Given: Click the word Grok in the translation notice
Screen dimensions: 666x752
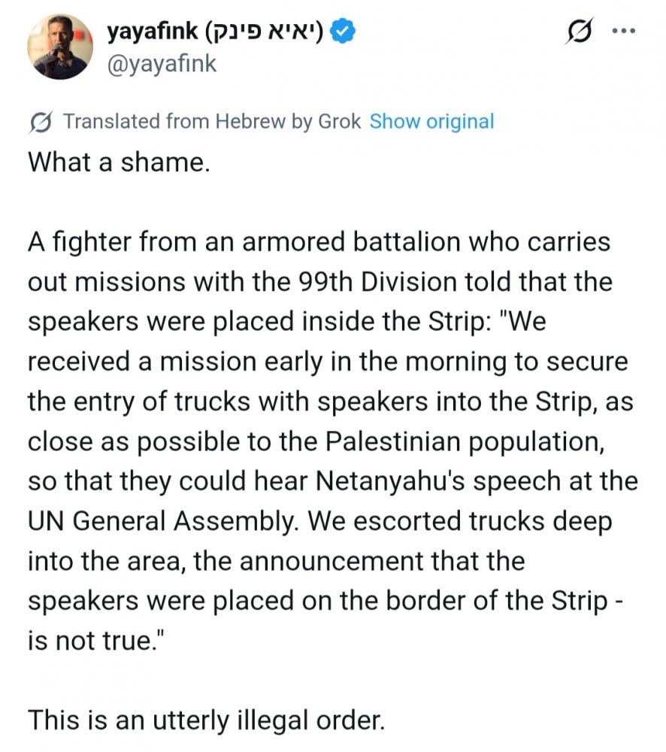Looking at the screenshot, I should click(x=340, y=121).
